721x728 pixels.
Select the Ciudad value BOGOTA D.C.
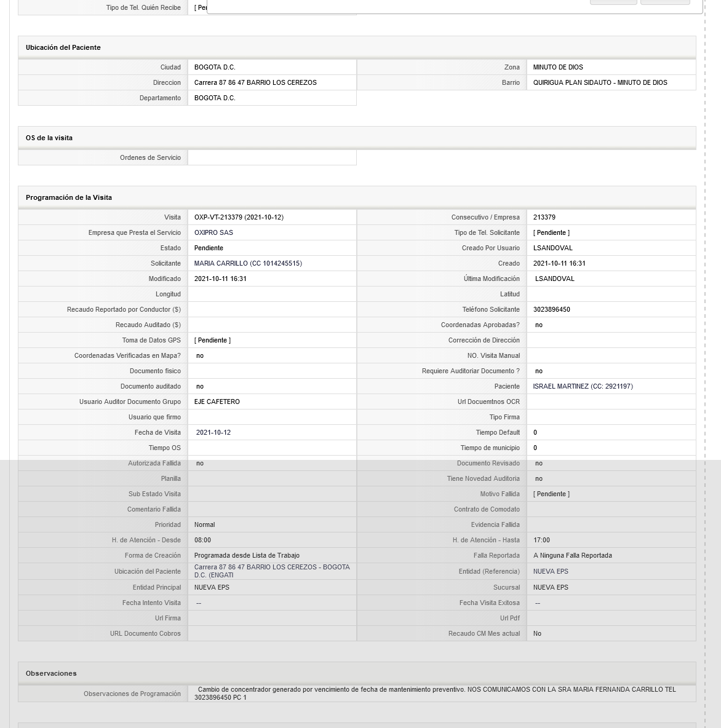point(215,67)
